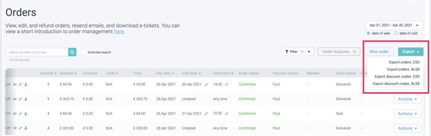The width and height of the screenshot is (431, 136).
Task: Click the search magnifier button
Action: coord(72,52)
